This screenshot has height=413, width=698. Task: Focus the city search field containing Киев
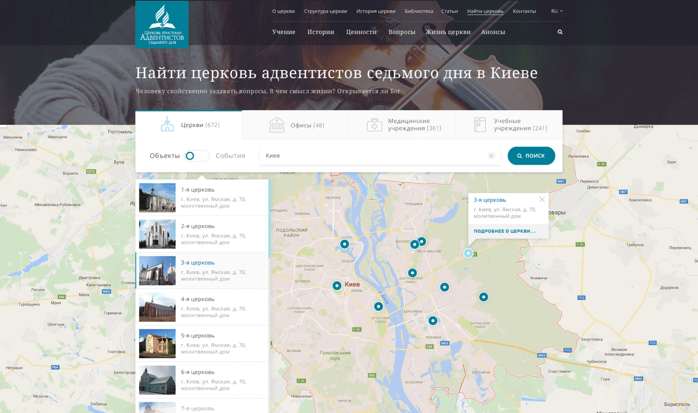click(x=380, y=156)
